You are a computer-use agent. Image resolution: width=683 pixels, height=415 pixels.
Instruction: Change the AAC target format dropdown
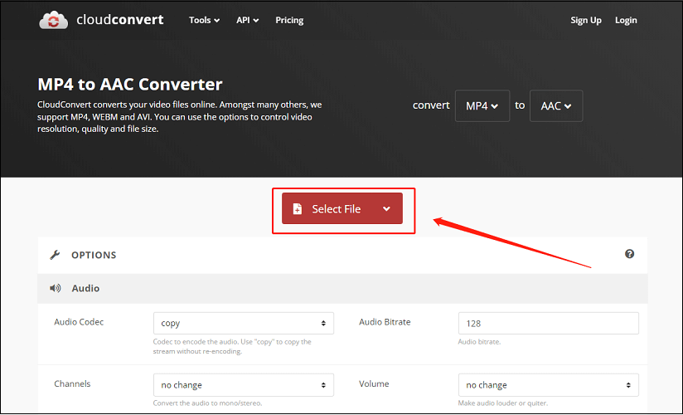click(556, 105)
